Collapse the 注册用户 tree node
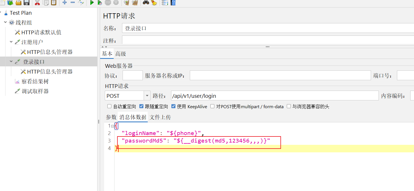Image resolution: width=414 pixels, height=191 pixels. click(x=11, y=42)
